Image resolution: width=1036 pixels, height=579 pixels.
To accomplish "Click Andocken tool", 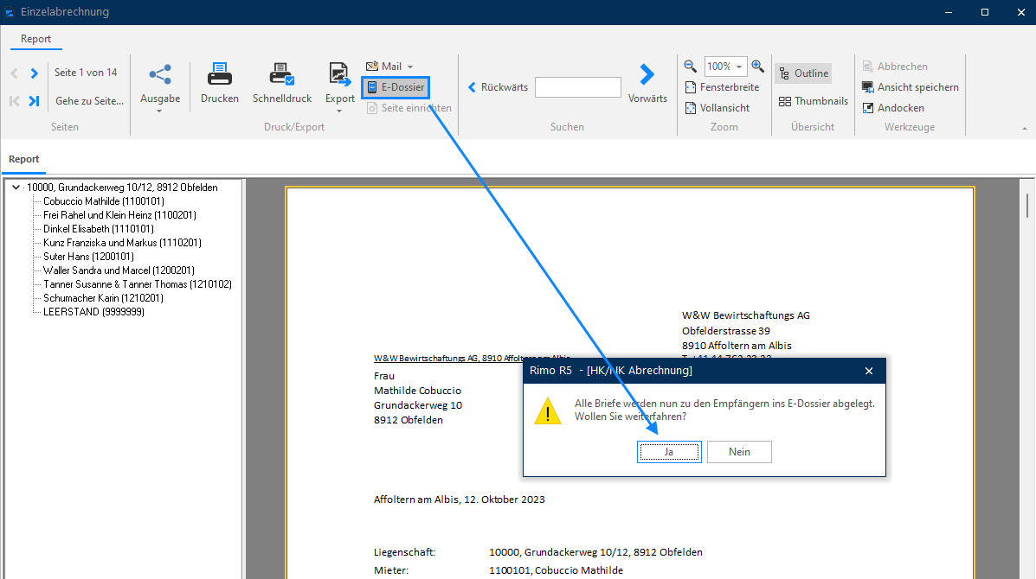I will (893, 108).
